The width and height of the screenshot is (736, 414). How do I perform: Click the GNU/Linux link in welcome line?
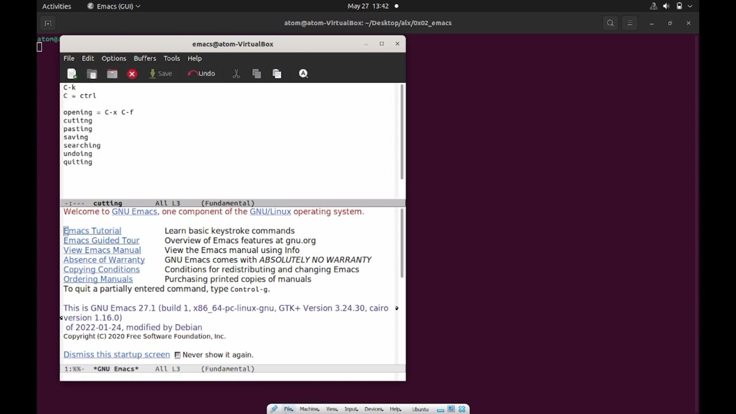[270, 212]
